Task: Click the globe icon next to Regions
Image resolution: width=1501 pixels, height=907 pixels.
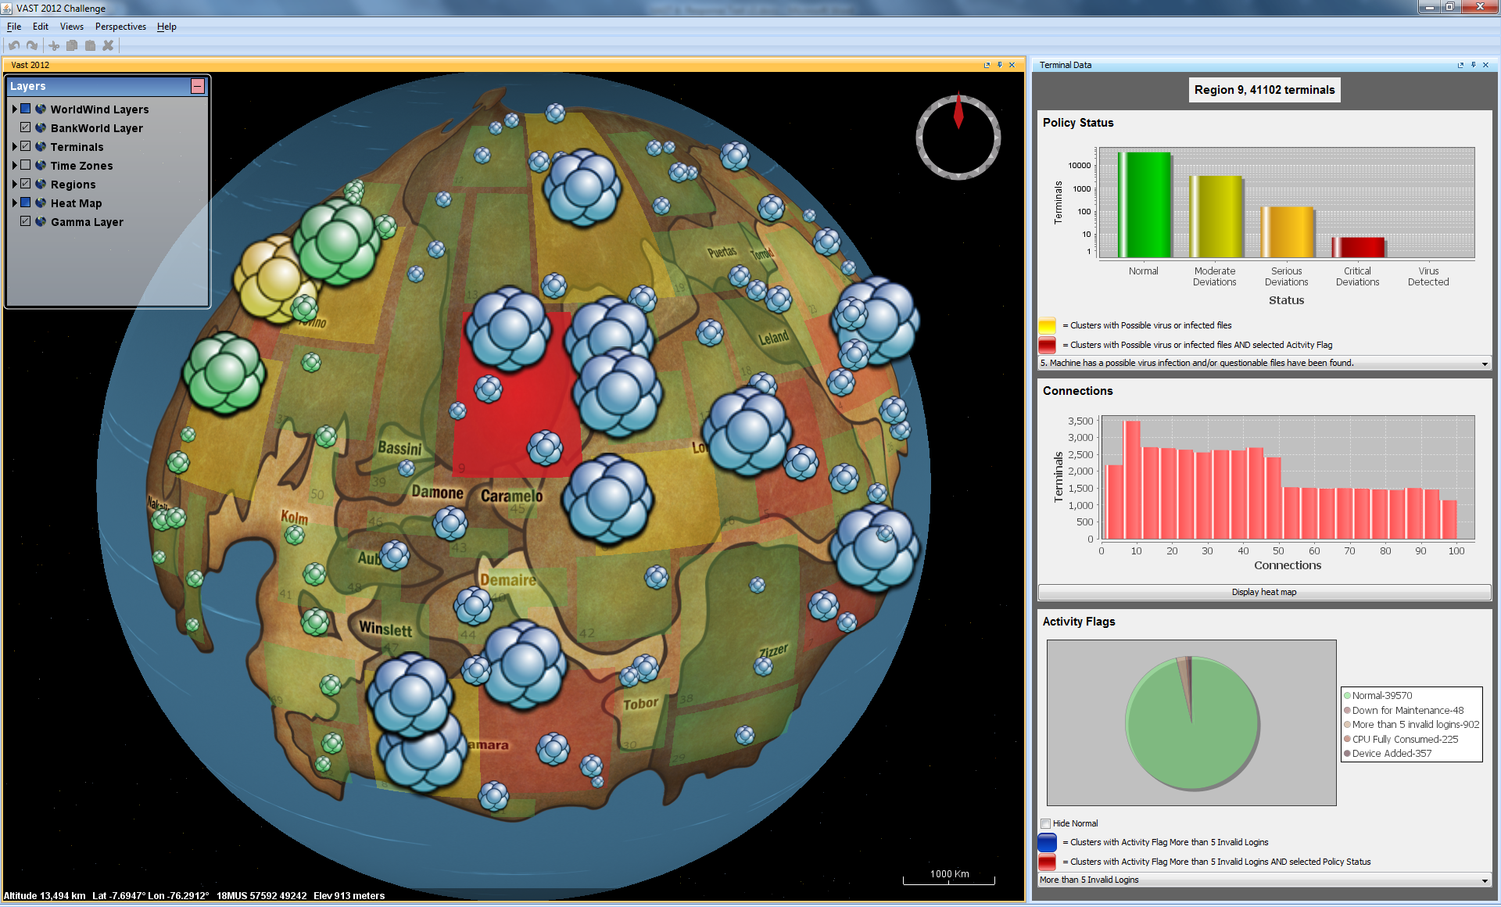Action: pos(41,184)
